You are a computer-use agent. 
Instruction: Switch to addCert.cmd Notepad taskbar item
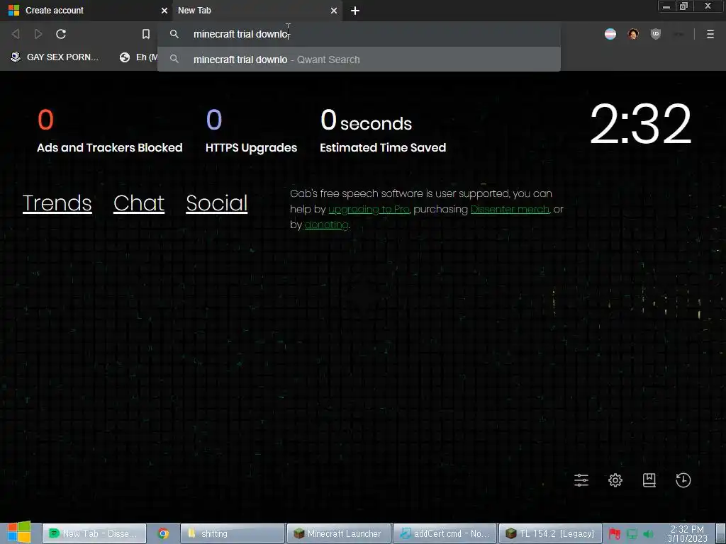click(x=445, y=533)
